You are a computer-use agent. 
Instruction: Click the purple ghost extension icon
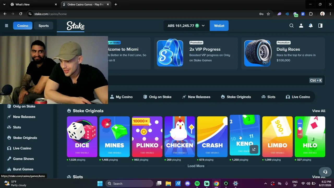point(279,14)
